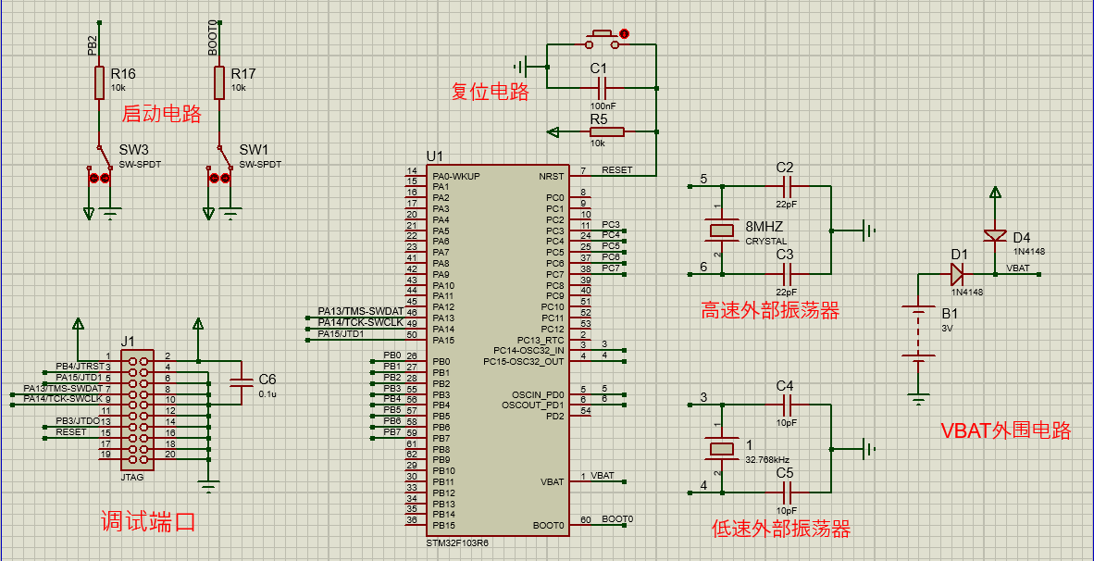Select capacitor C5 10pF symbol
The width and height of the screenshot is (1094, 561).
pyautogui.click(x=787, y=492)
